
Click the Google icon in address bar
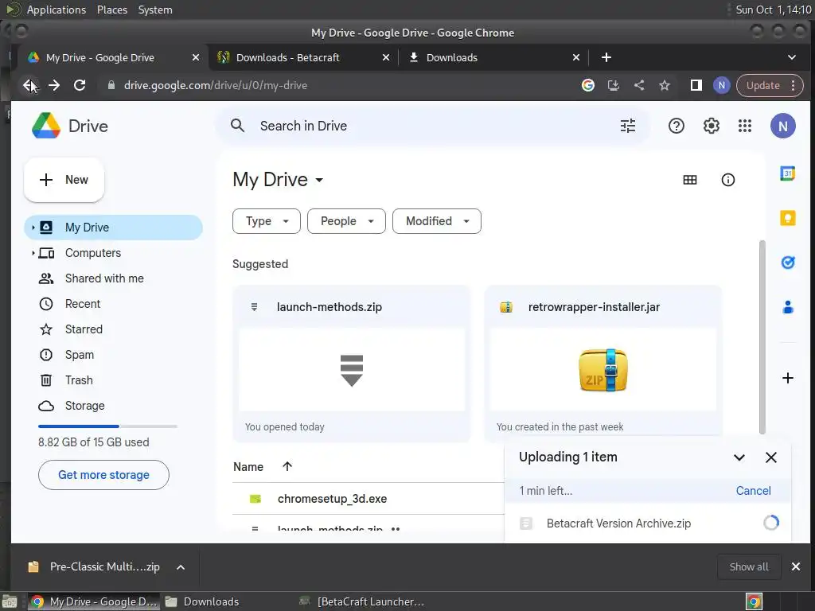pyautogui.click(x=588, y=85)
